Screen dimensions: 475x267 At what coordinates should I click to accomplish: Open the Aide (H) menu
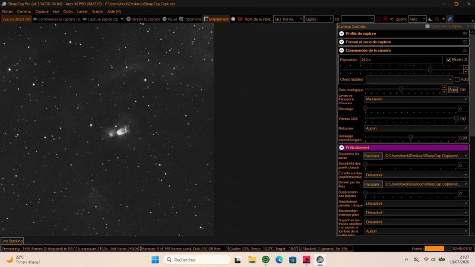(114, 11)
